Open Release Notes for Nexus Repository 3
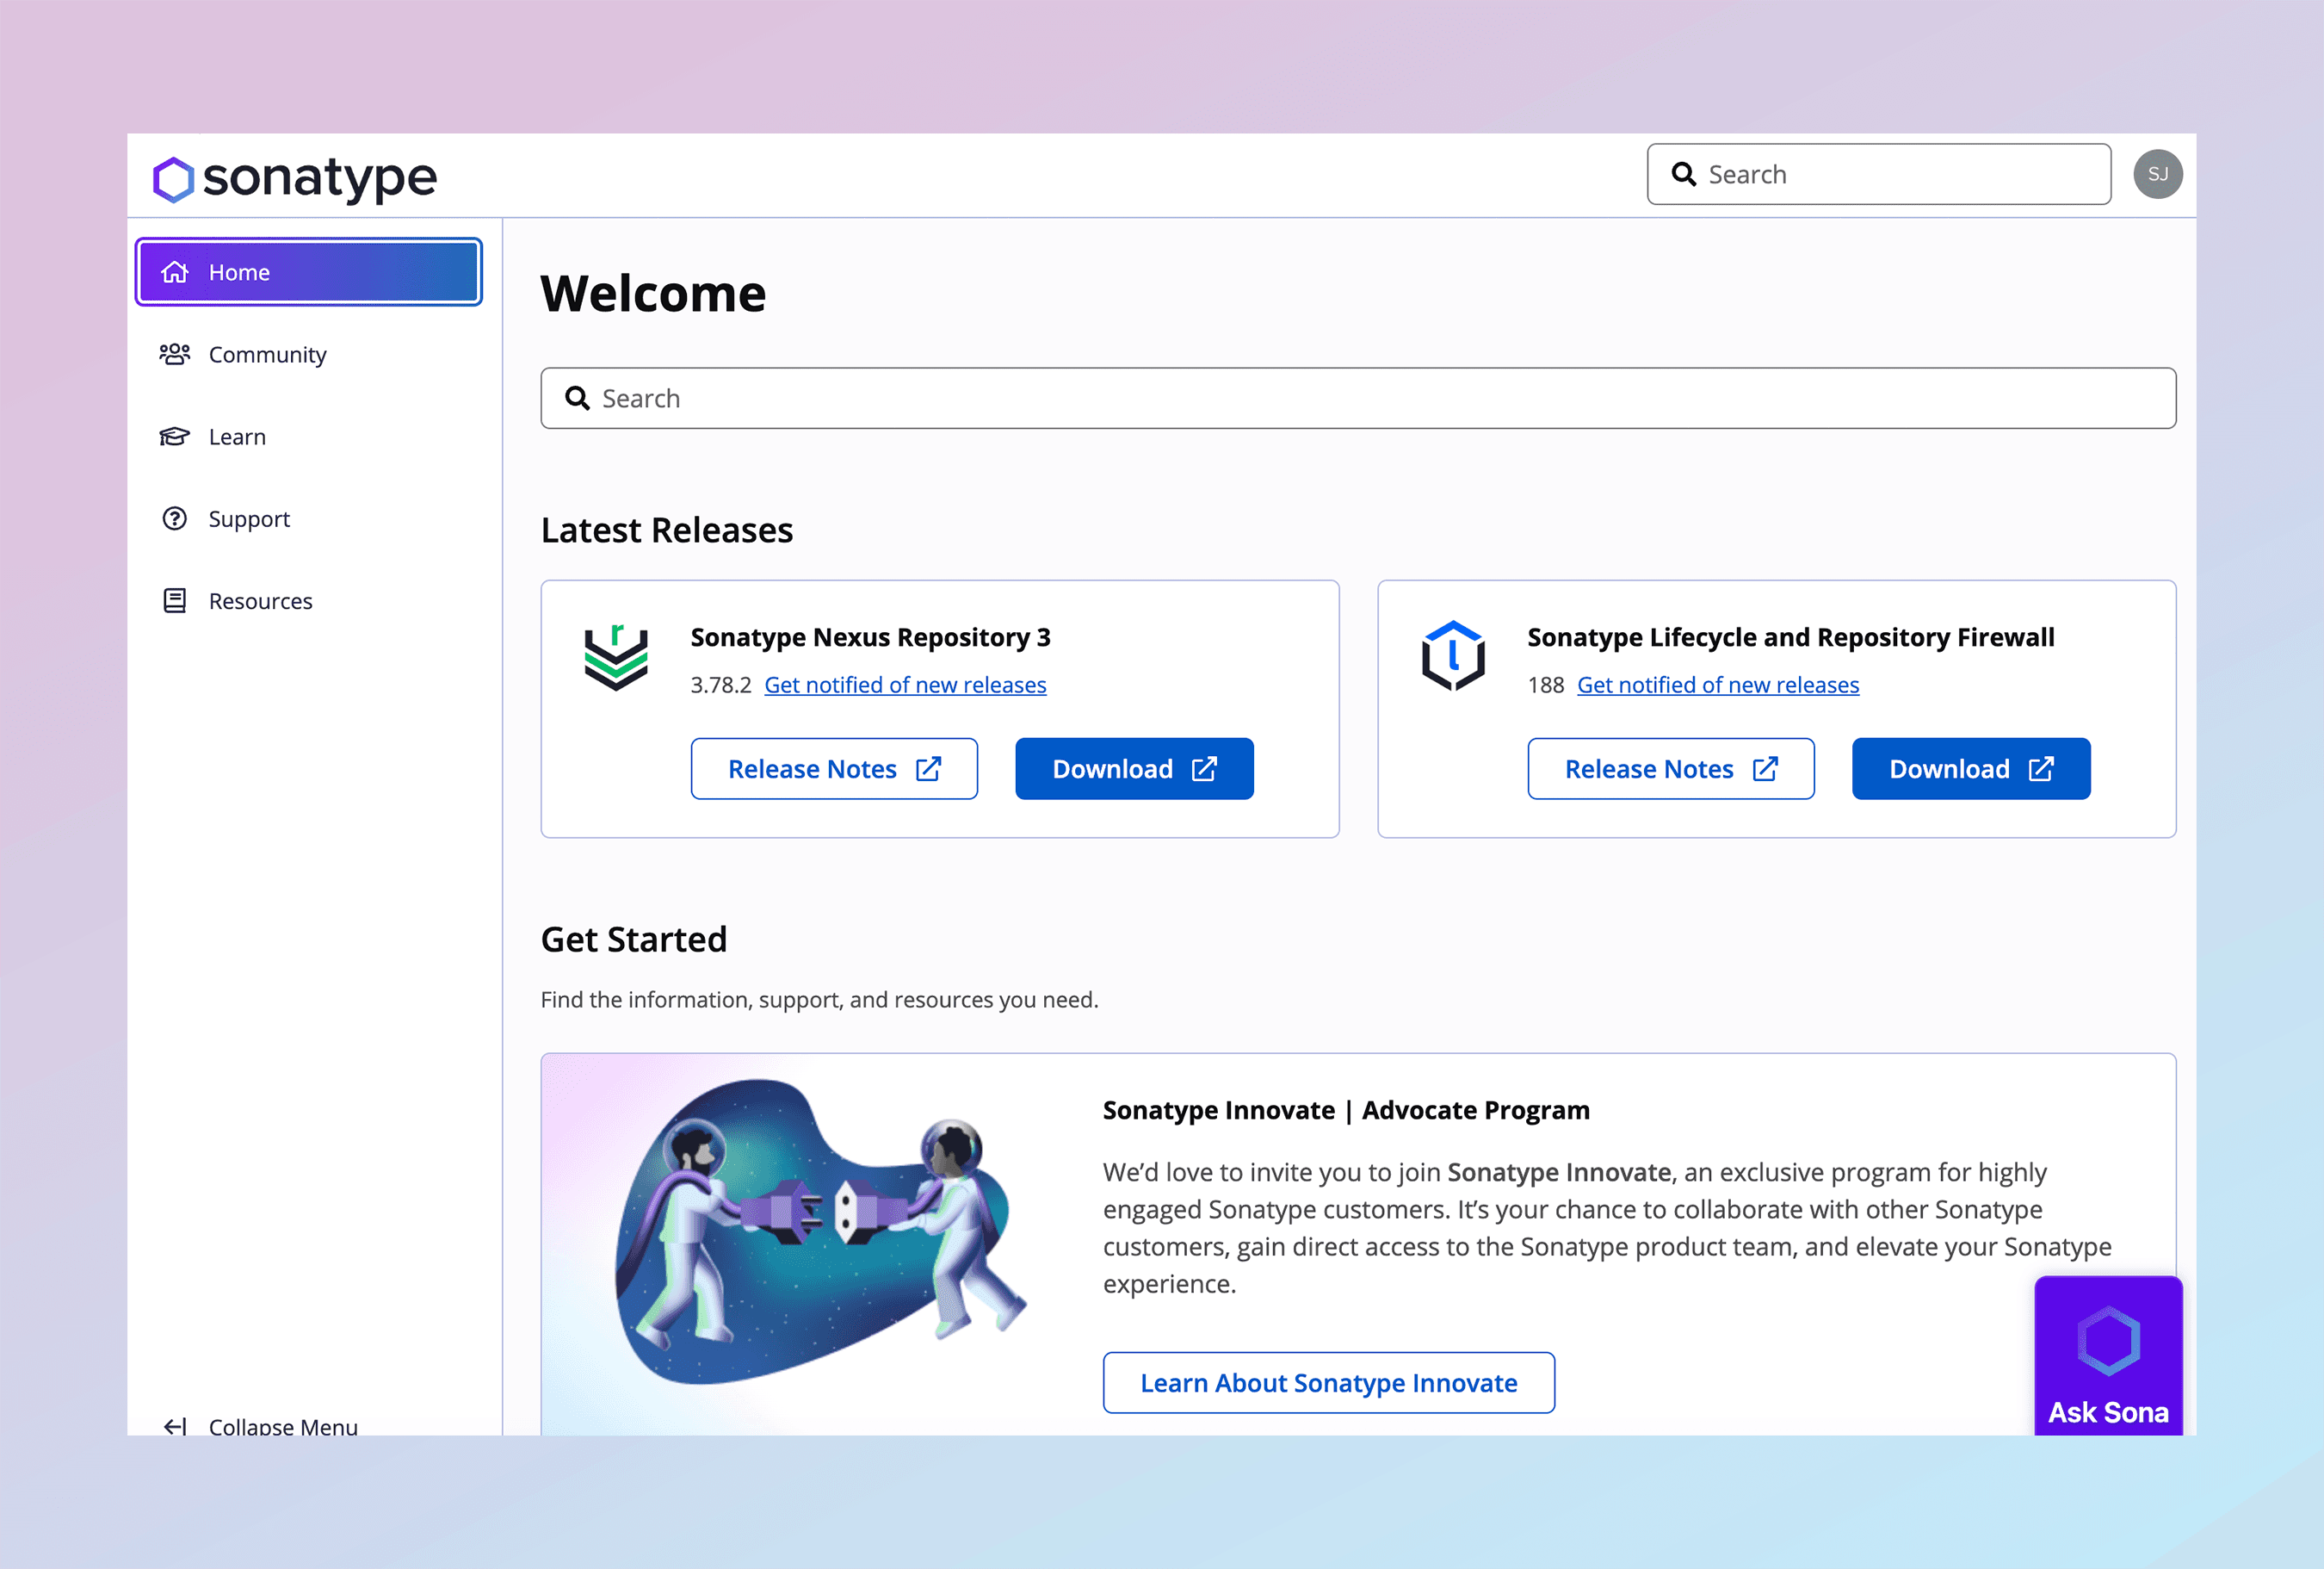Viewport: 2324px width, 1569px height. click(x=834, y=768)
